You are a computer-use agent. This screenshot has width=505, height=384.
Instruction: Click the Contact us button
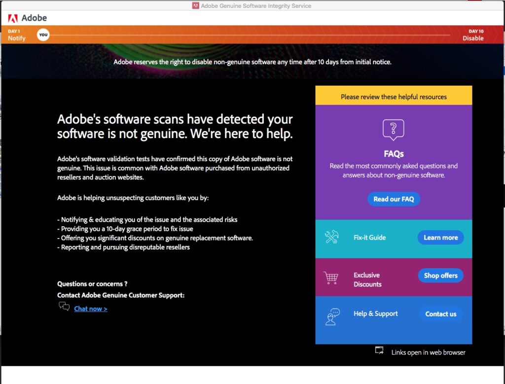[440, 314]
